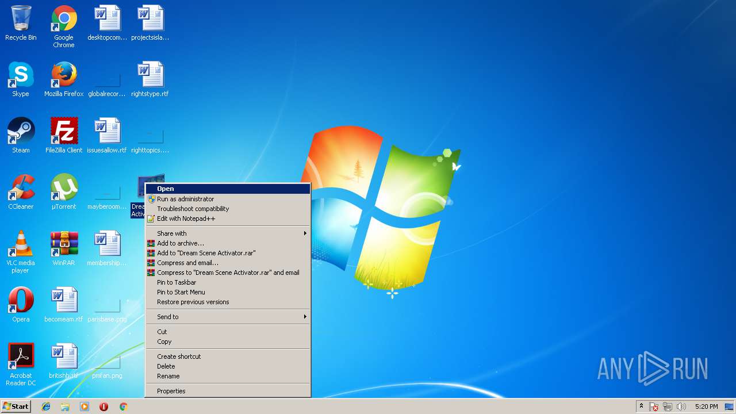Open the Windows Start menu

coord(16,407)
